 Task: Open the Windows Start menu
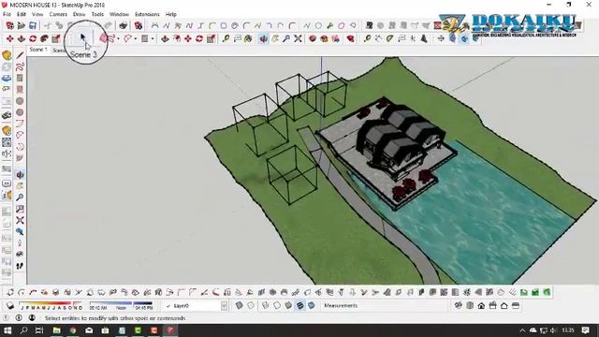point(7,330)
